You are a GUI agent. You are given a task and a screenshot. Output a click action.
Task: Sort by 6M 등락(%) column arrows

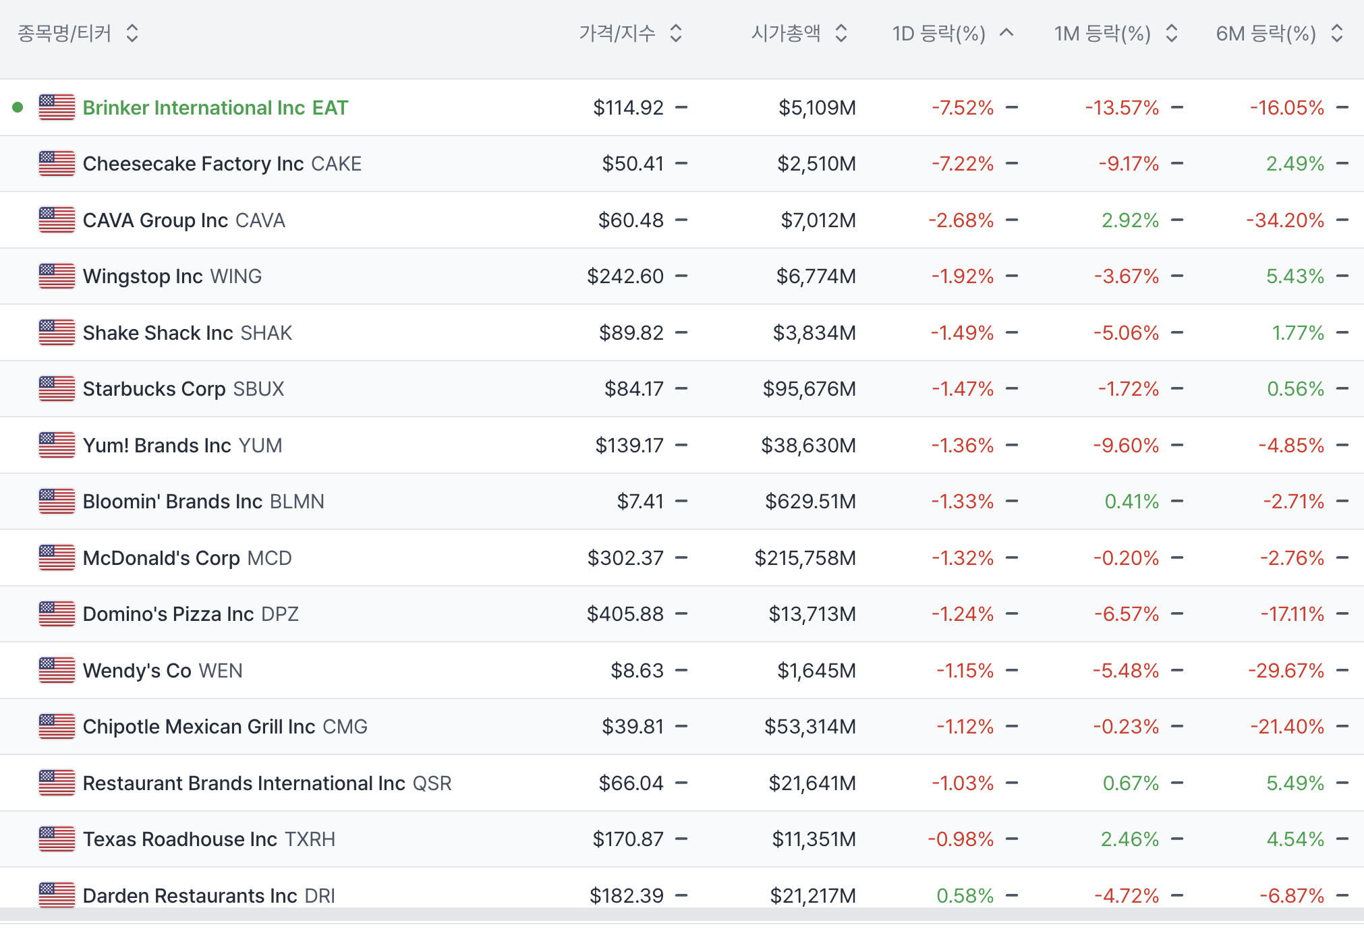(x=1337, y=33)
